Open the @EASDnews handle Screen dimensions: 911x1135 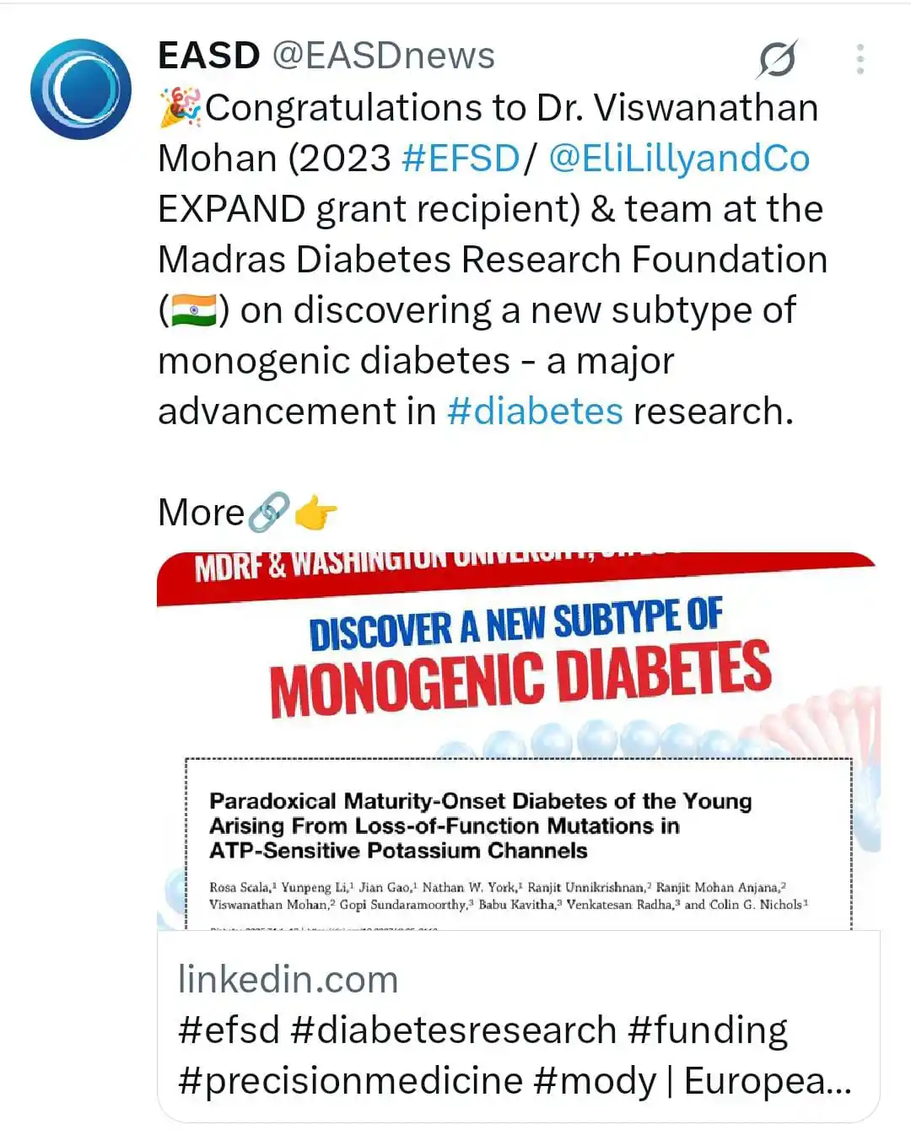point(384,56)
